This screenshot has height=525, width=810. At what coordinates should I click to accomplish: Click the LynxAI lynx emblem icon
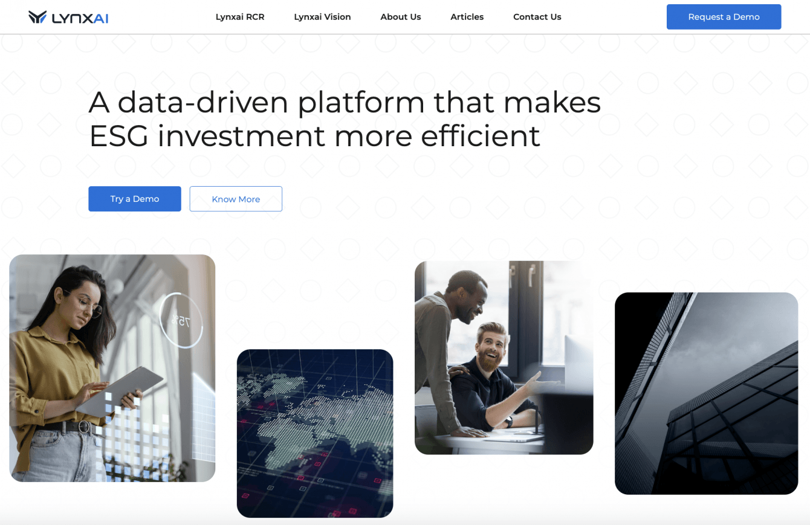click(x=37, y=17)
